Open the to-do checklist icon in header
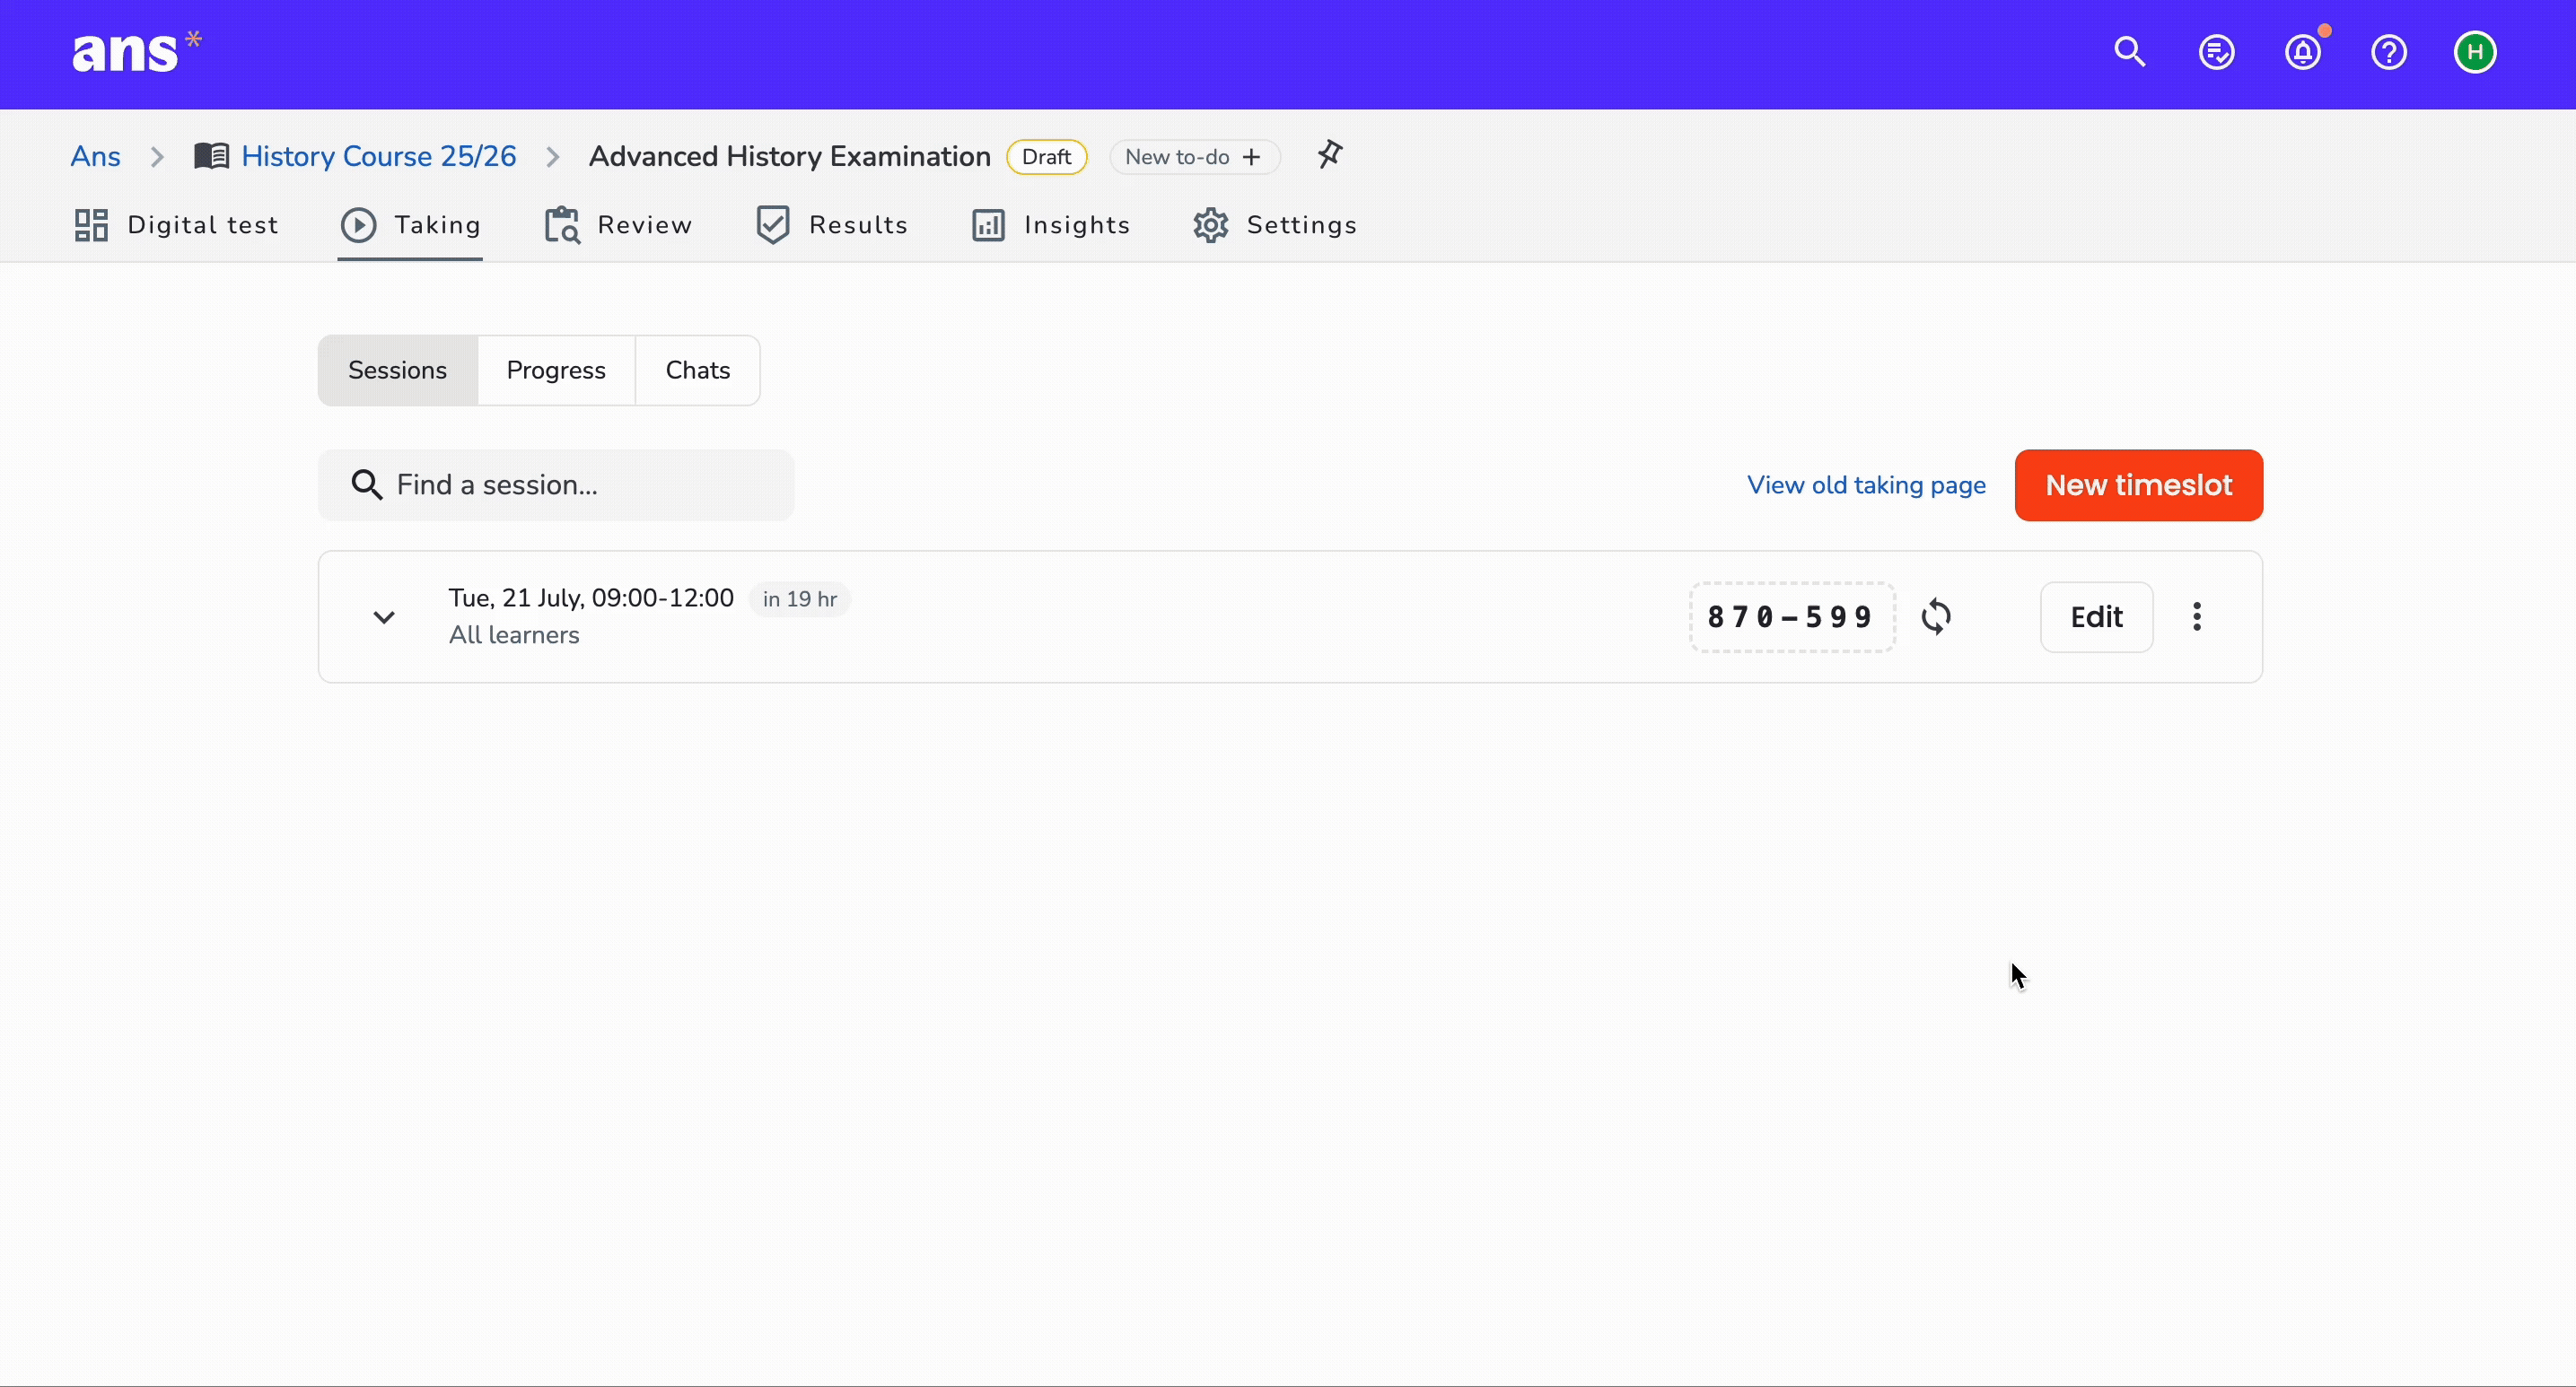The image size is (2576, 1387). pyautogui.click(x=2217, y=52)
